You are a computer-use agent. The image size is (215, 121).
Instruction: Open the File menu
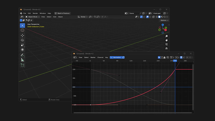tap(25, 13)
